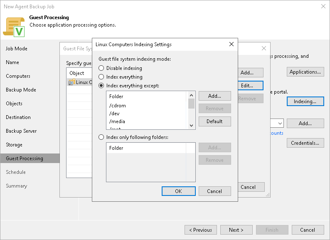The image size is (330, 240).
Task: Click the accounts link in the wizard
Action: point(277,133)
